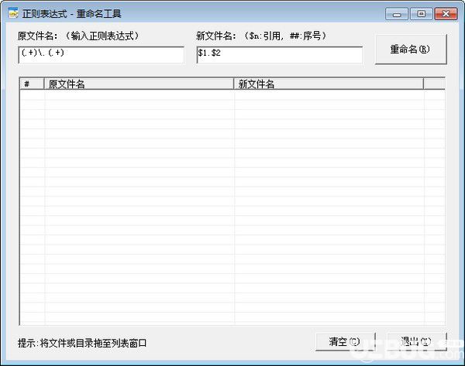This screenshot has width=465, height=366.
Task: Click the label 原文件名:(输入正则表达式)
Action: [x=78, y=36]
